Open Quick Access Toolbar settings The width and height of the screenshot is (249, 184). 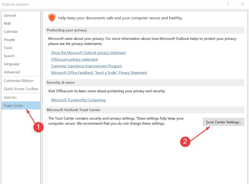(21, 89)
